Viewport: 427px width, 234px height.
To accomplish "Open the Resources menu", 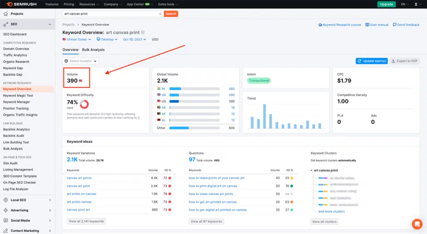I will (x=89, y=4).
